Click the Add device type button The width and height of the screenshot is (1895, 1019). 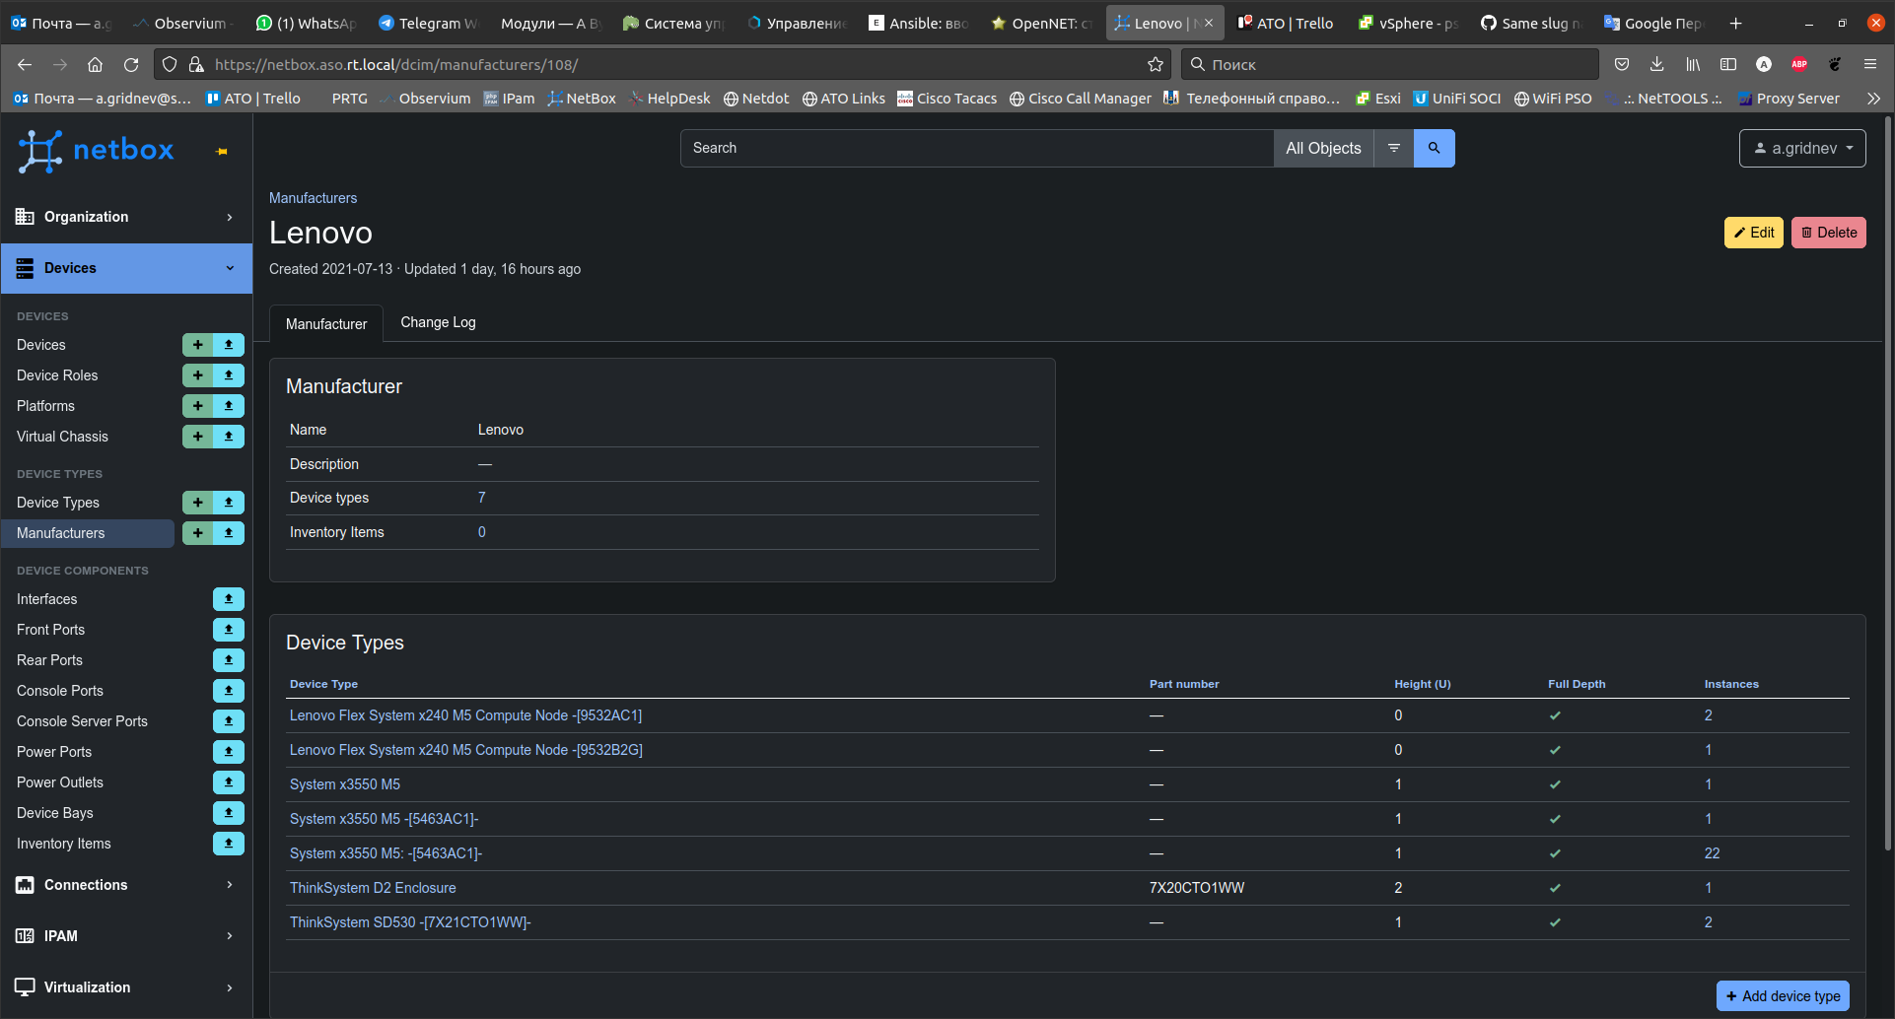tap(1783, 995)
